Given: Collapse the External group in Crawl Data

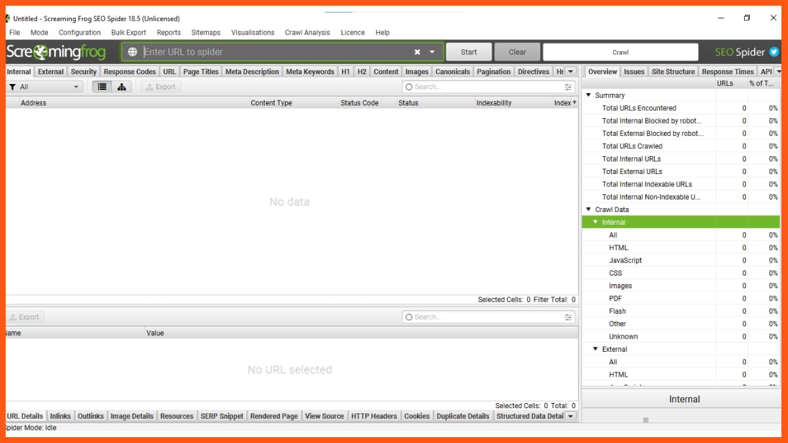Looking at the screenshot, I should [x=596, y=348].
